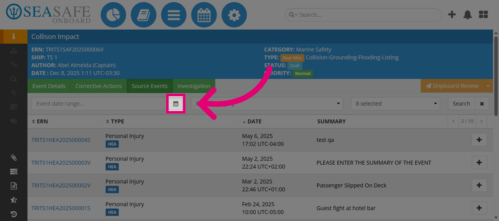Select the link chain sidebar icon
Screen dimensions: 499x221
(x=14, y=64)
